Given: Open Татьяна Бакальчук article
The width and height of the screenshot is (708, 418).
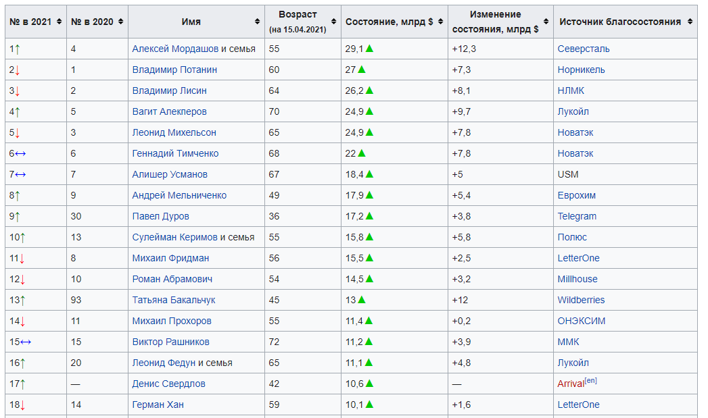Looking at the screenshot, I should click(x=173, y=300).
